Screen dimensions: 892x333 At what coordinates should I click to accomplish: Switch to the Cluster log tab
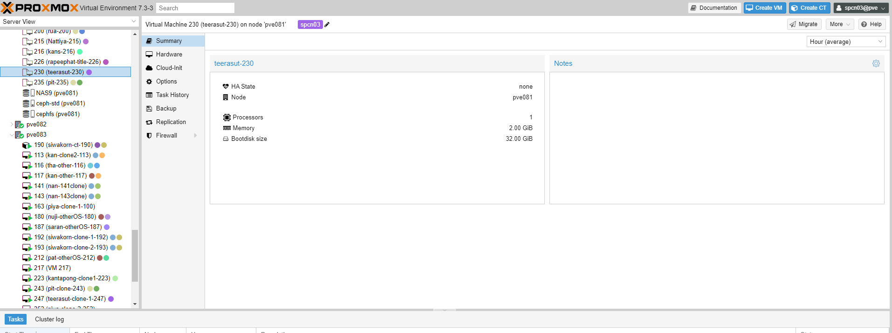(49, 319)
